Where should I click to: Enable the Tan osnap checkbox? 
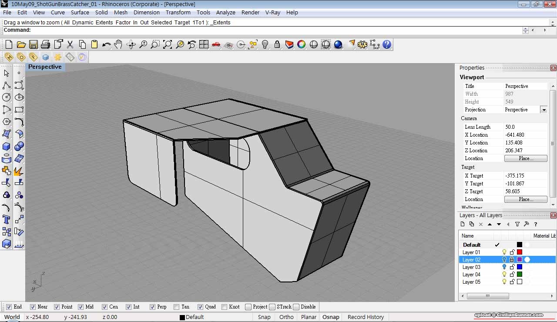click(176, 307)
